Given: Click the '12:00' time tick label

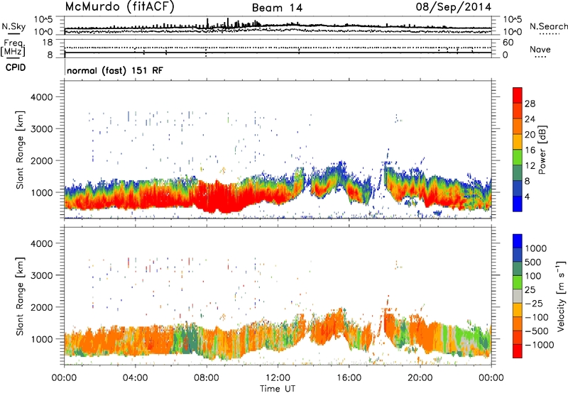Looking at the screenshot, I should click(278, 378).
